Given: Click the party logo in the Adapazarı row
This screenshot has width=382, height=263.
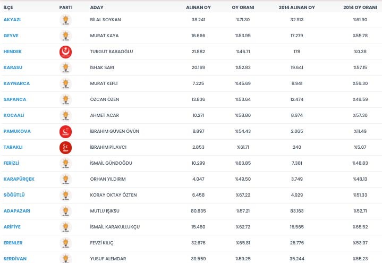Looking at the screenshot, I should (66, 211).
